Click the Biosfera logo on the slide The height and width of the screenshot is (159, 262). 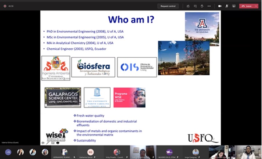pos(93,67)
